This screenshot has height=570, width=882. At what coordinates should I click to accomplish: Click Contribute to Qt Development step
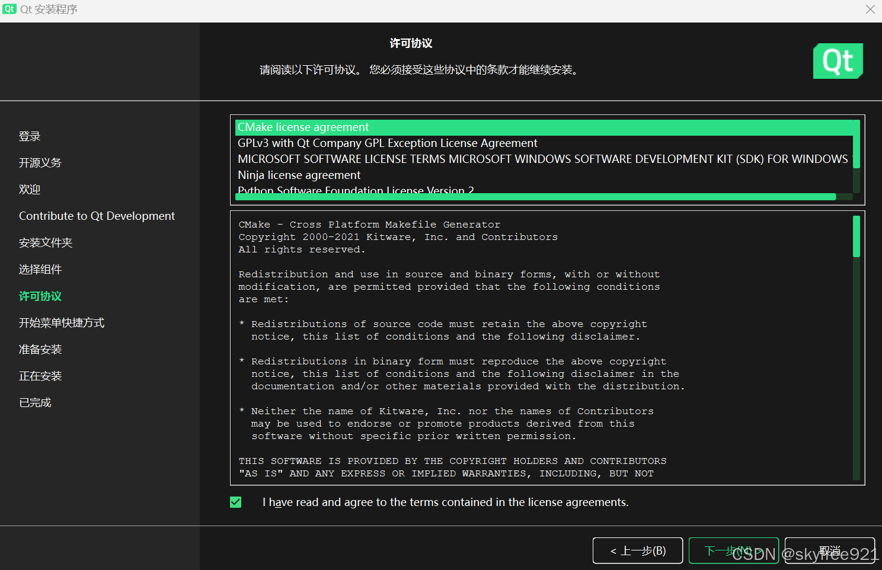point(97,216)
